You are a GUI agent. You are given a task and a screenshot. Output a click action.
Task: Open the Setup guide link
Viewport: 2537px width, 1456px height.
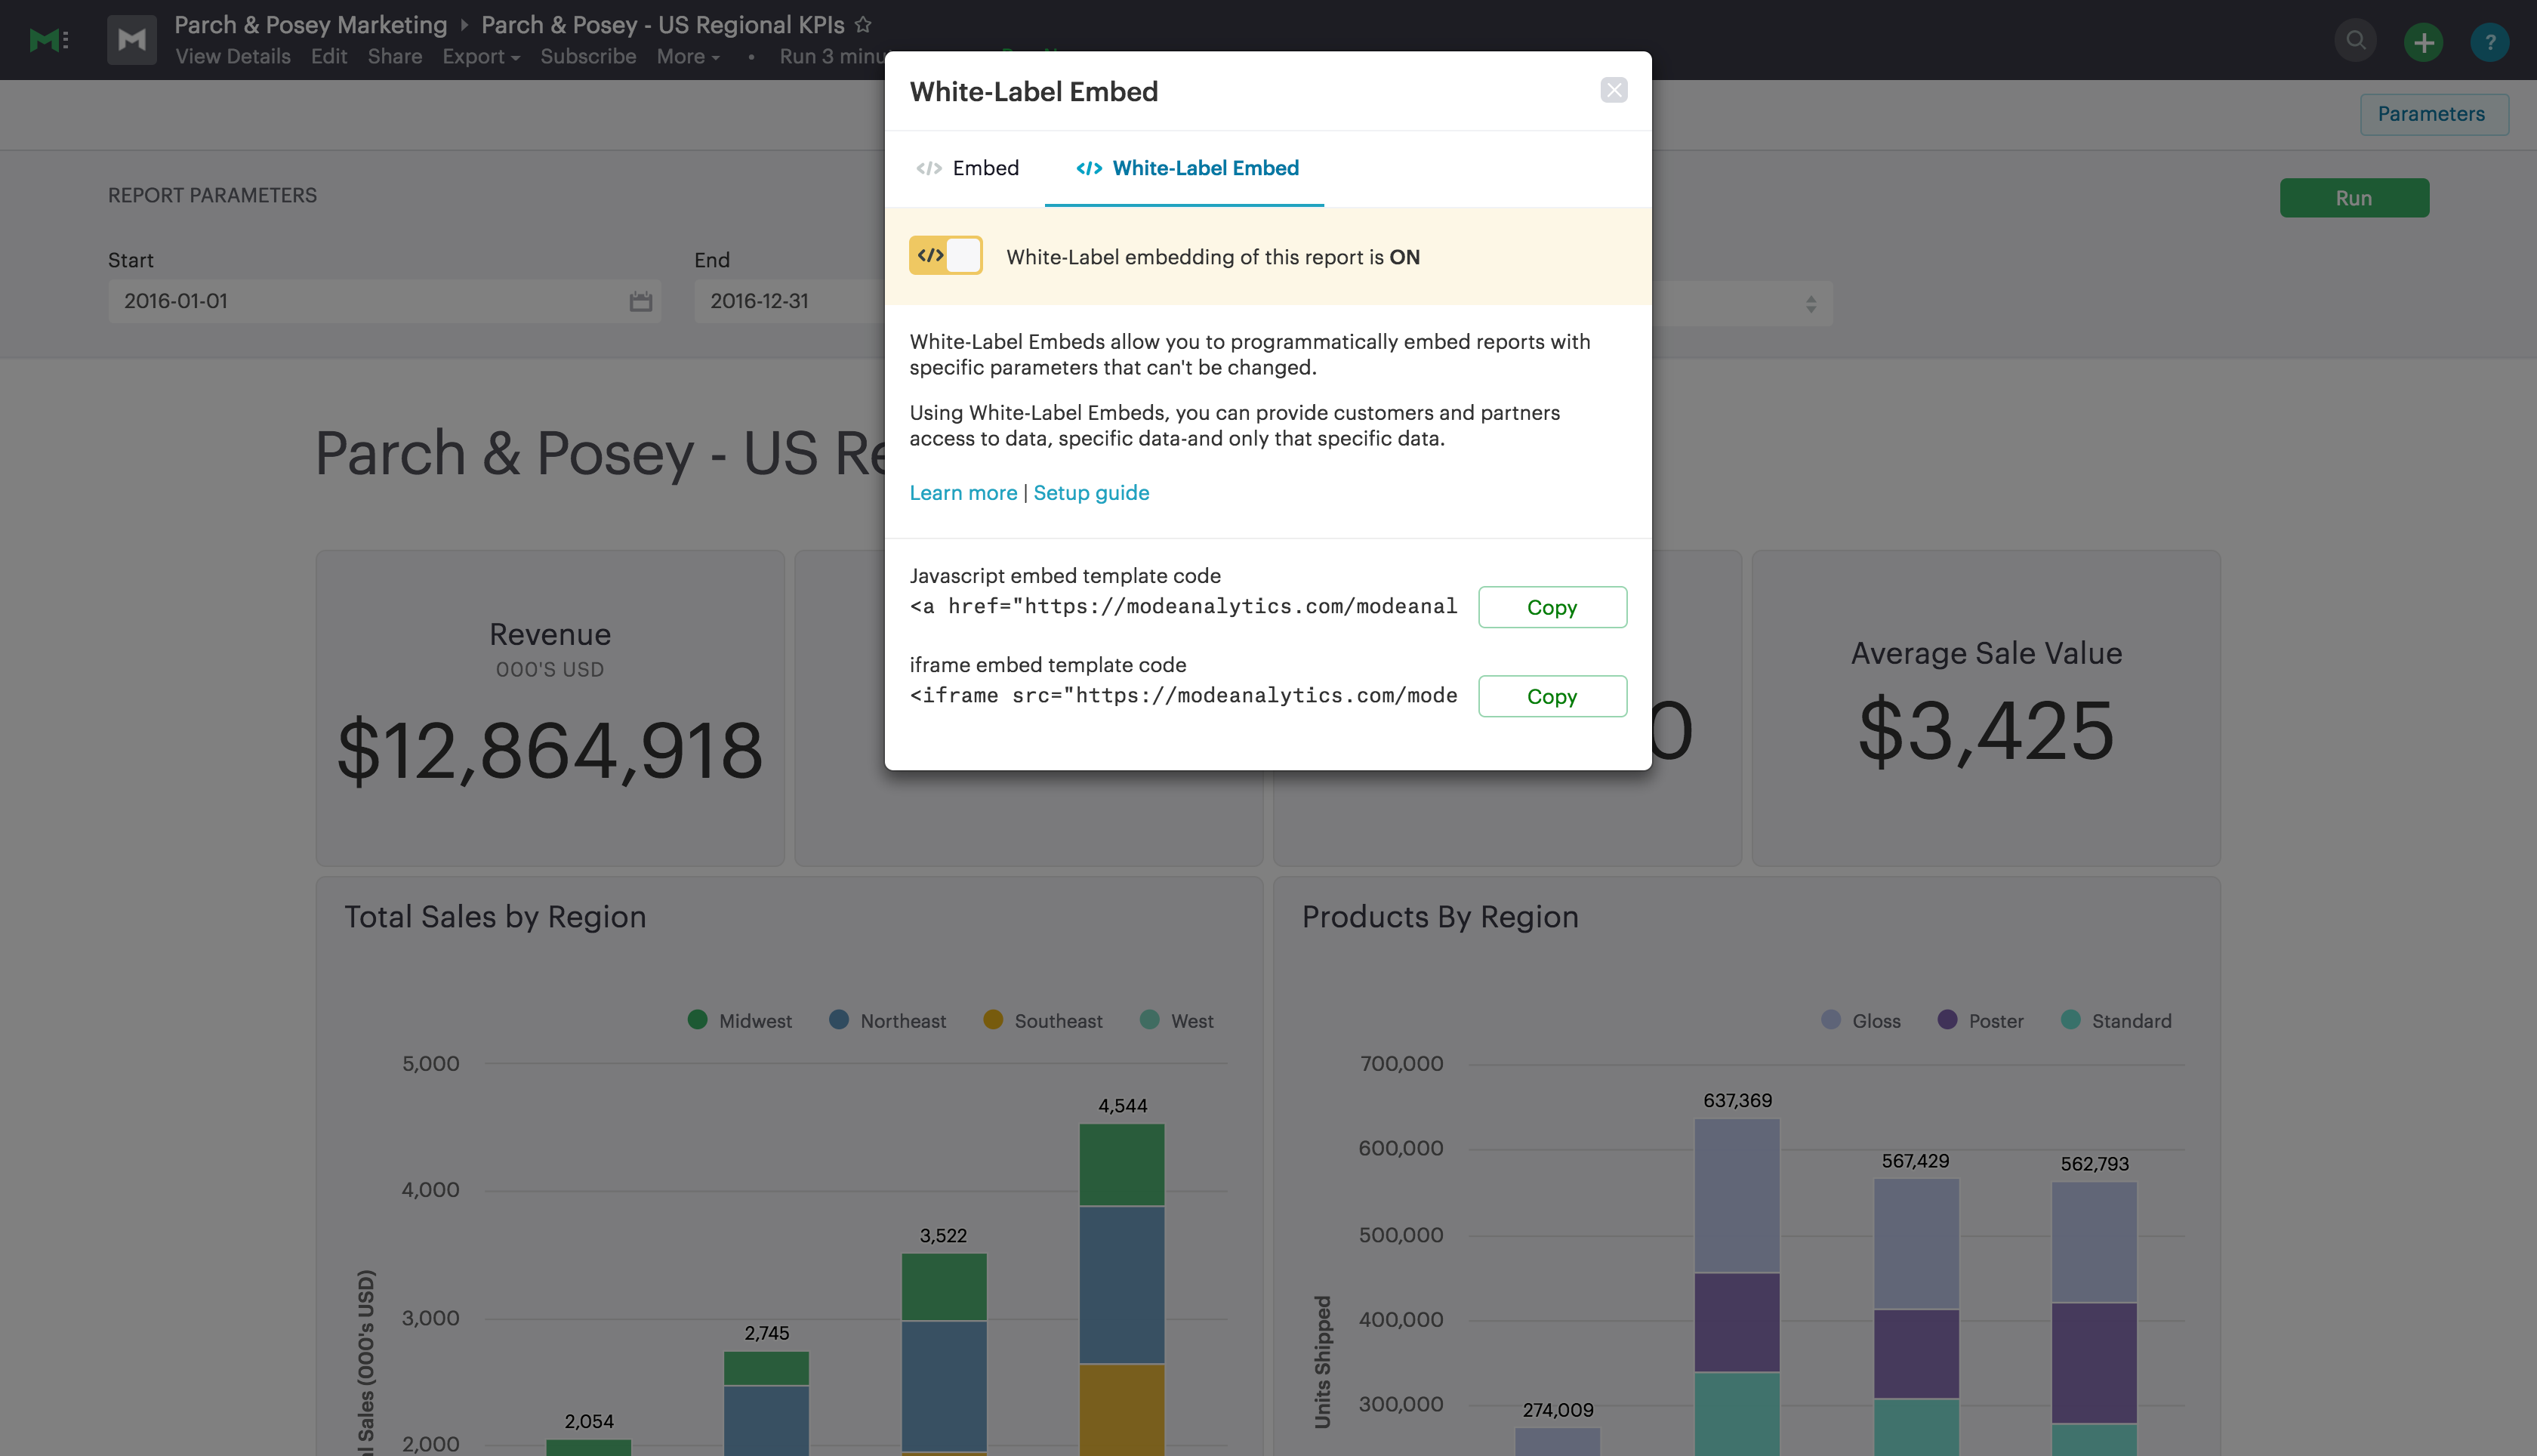tap(1092, 492)
